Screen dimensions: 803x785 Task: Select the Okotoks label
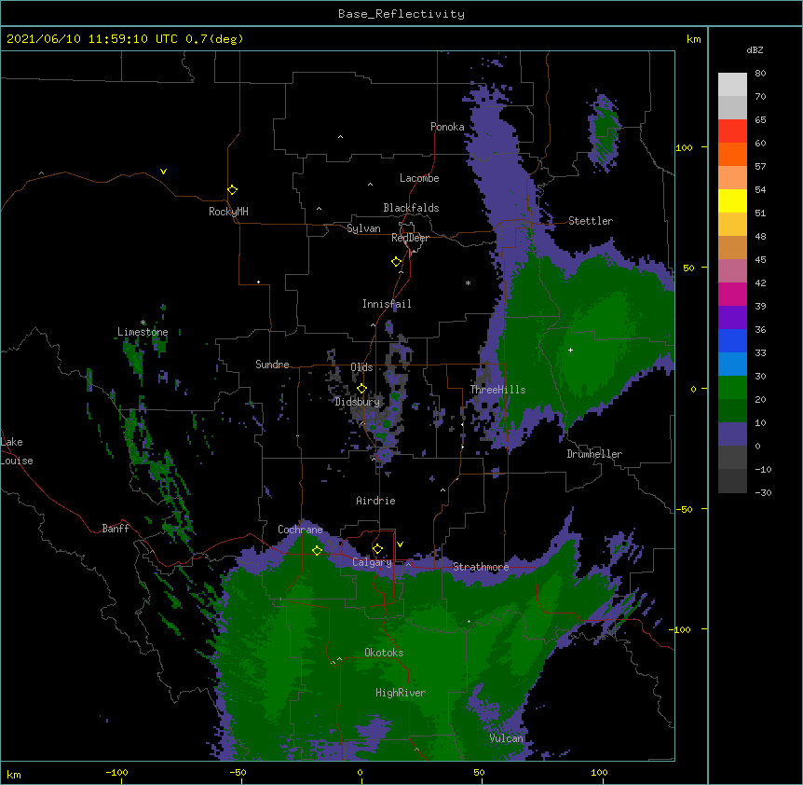click(x=384, y=653)
